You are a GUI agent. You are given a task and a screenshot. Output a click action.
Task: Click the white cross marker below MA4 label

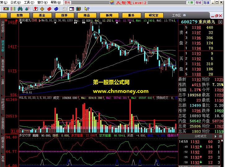coord(148,23)
